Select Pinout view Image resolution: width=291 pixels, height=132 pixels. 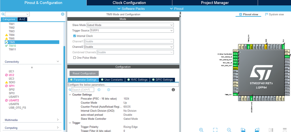248,14
